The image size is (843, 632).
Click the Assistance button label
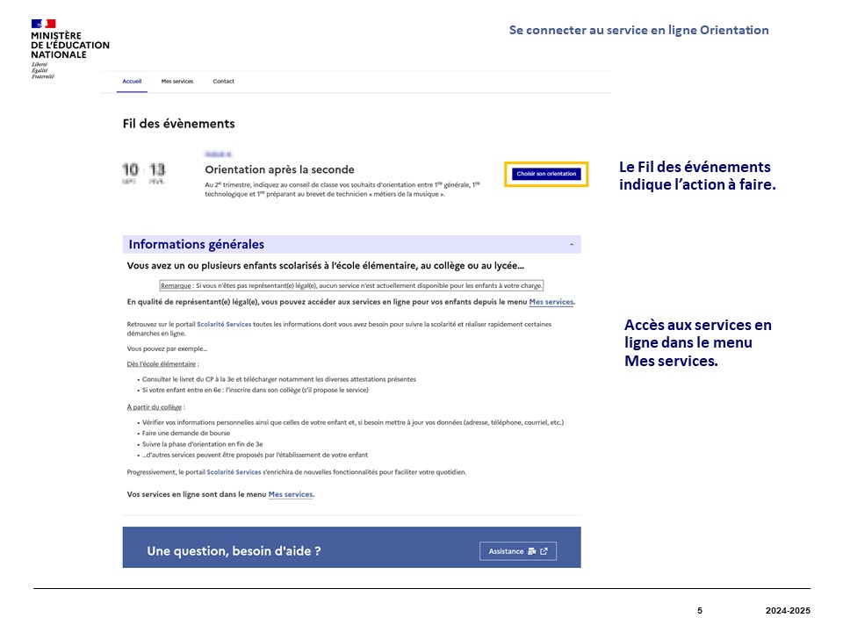(x=506, y=551)
